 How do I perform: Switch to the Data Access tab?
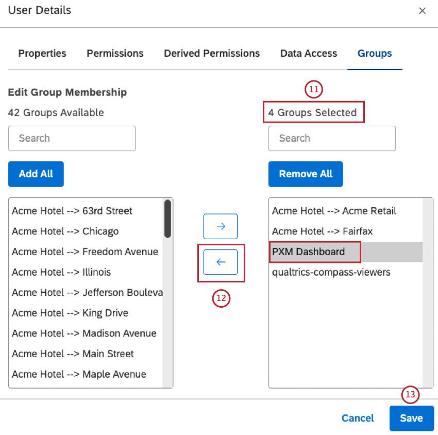click(x=308, y=53)
